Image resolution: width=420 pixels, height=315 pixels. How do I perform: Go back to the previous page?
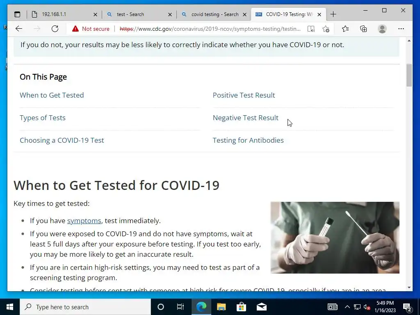pos(19,29)
